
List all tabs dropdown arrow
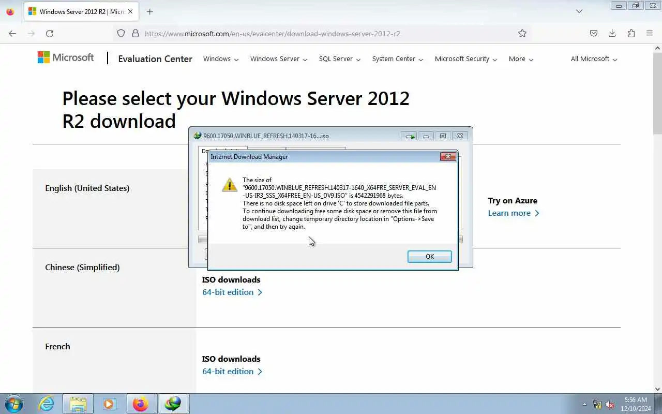(579, 11)
